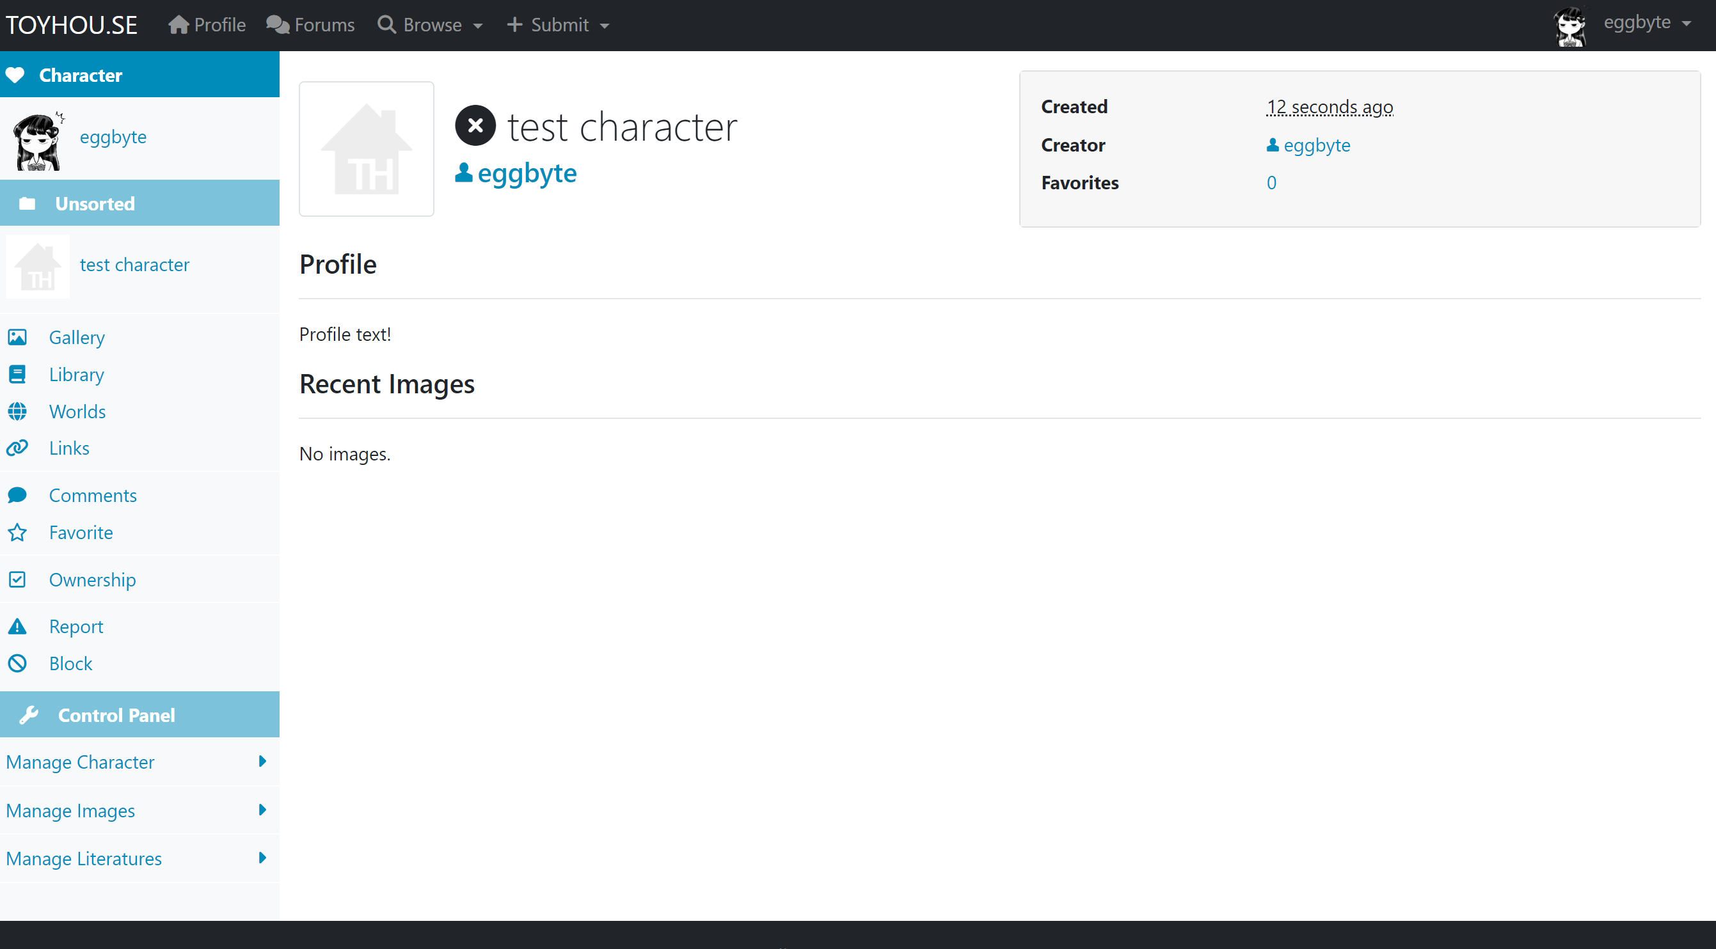Viewport: 1716px width, 949px height.
Task: Open eggbyte link under character title
Action: pos(516,173)
